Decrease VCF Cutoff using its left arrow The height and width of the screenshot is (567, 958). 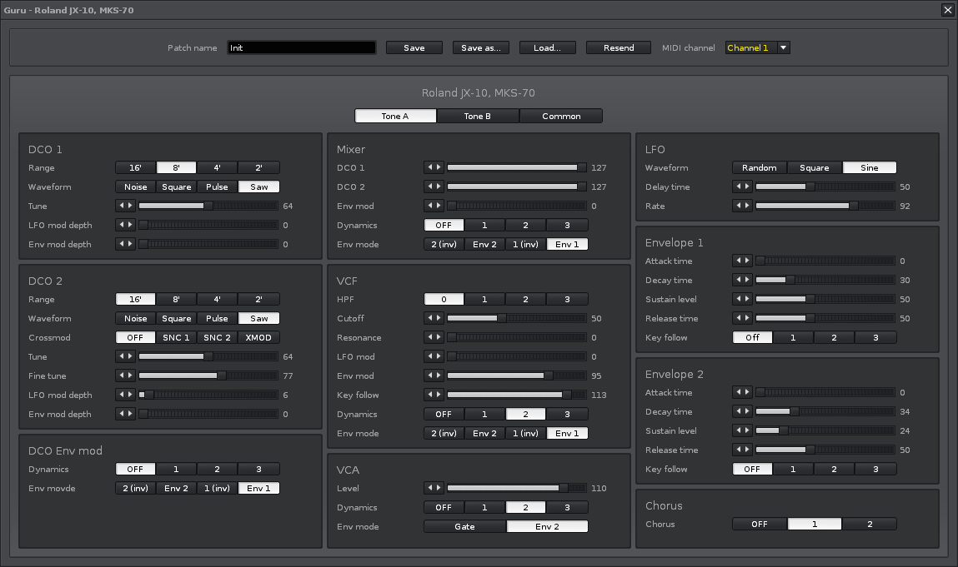tap(430, 318)
